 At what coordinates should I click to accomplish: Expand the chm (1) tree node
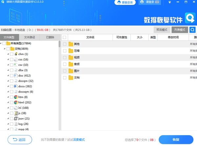point(8,54)
